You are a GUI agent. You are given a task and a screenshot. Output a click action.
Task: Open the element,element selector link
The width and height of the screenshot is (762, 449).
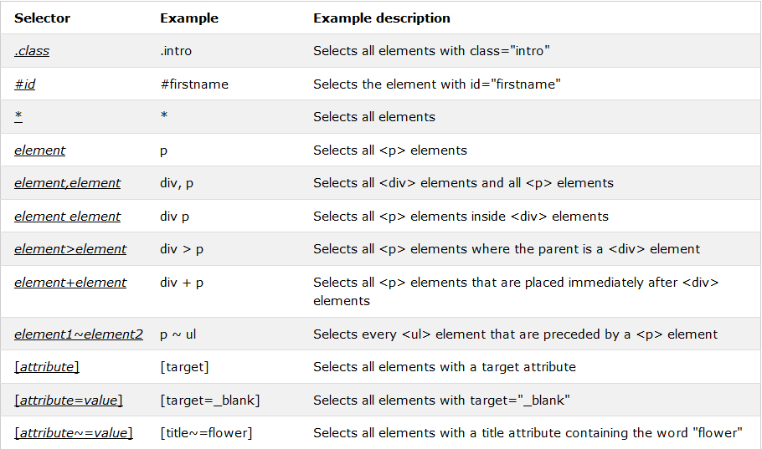(x=68, y=183)
